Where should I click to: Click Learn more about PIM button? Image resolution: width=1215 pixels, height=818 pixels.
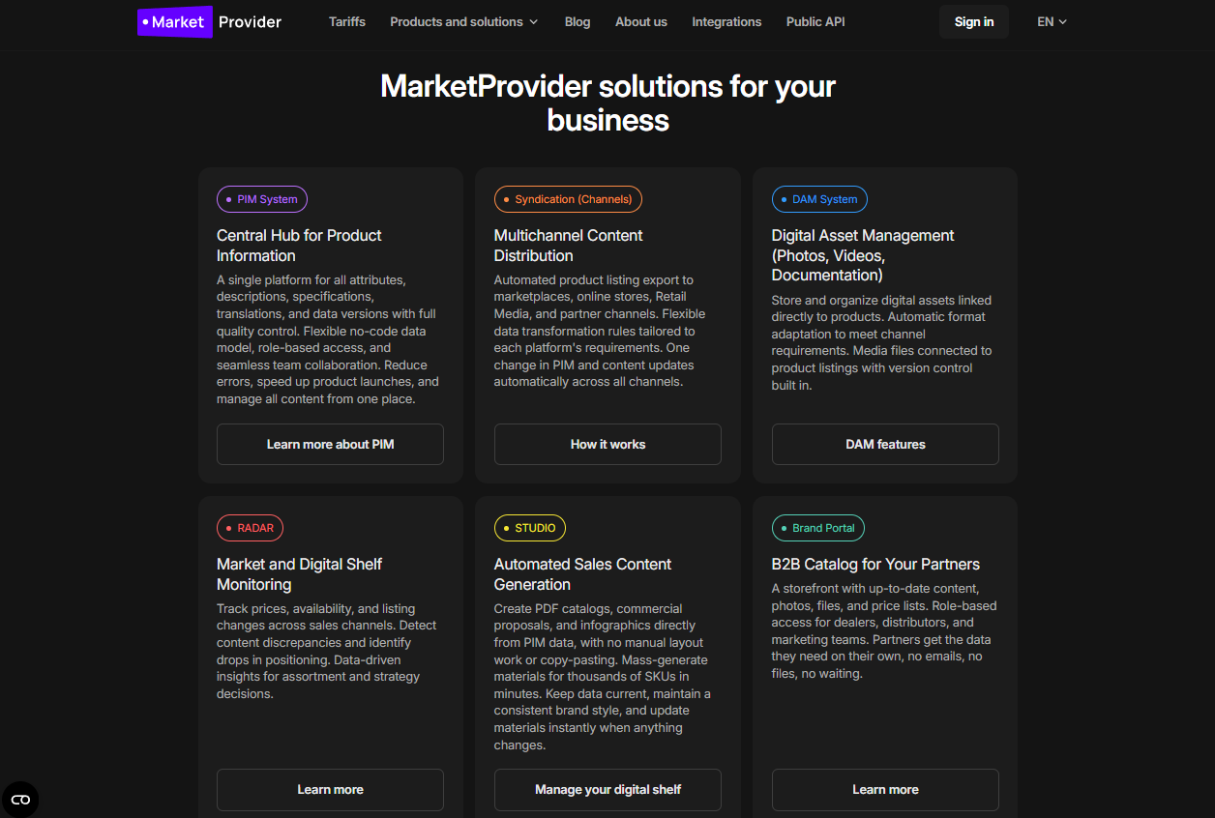tap(330, 444)
